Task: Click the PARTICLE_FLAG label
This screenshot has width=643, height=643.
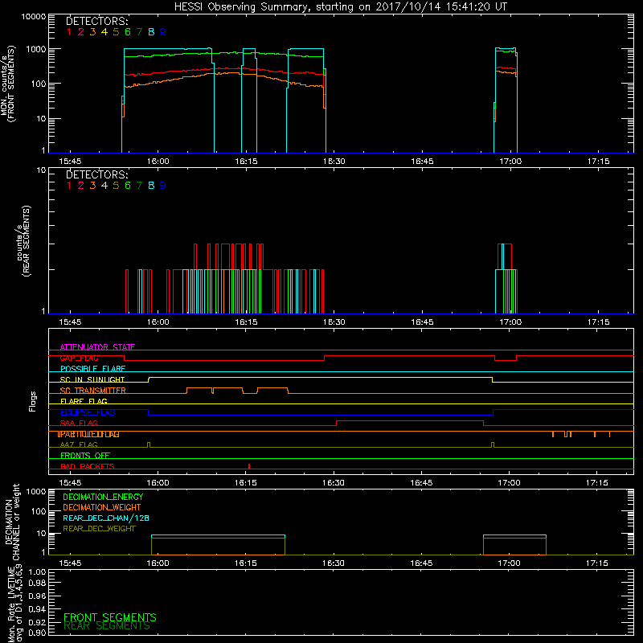Action: [x=88, y=434]
